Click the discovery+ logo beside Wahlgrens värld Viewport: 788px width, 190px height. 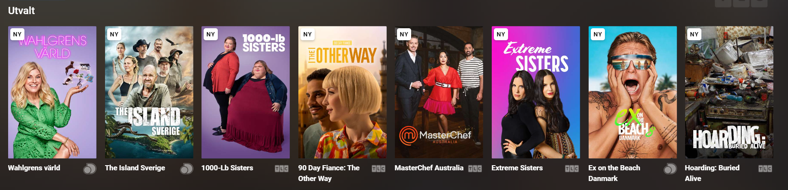pos(90,169)
